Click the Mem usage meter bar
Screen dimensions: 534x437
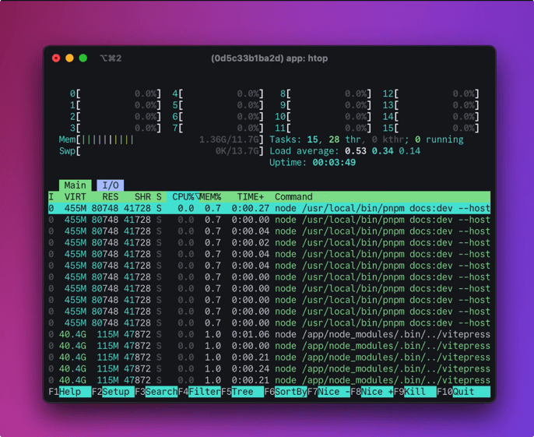pos(161,139)
